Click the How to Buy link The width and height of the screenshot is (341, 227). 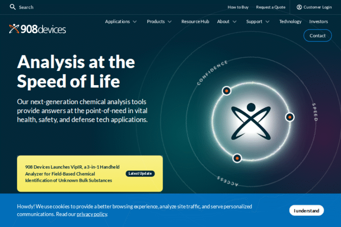pos(238,7)
